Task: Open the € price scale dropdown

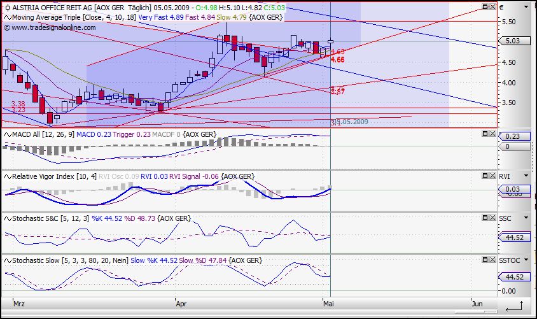Action: point(526,7)
